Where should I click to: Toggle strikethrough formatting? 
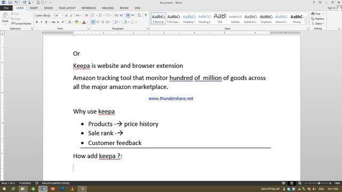tap(53, 22)
